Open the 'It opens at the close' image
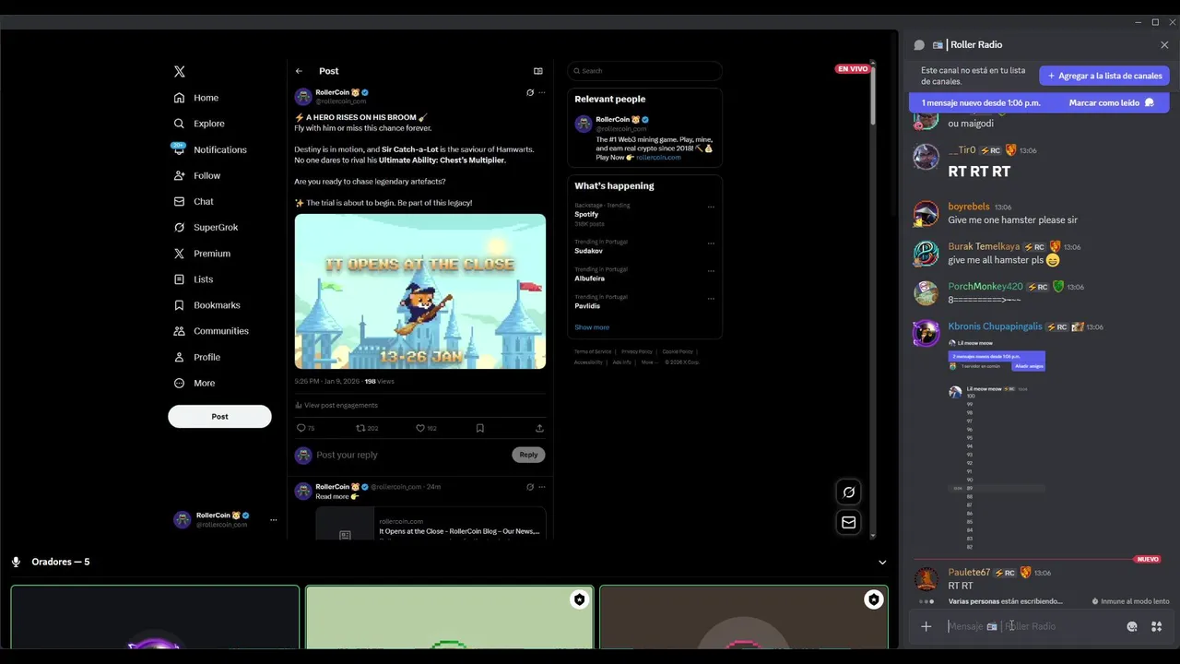1180x664 pixels. [420, 291]
